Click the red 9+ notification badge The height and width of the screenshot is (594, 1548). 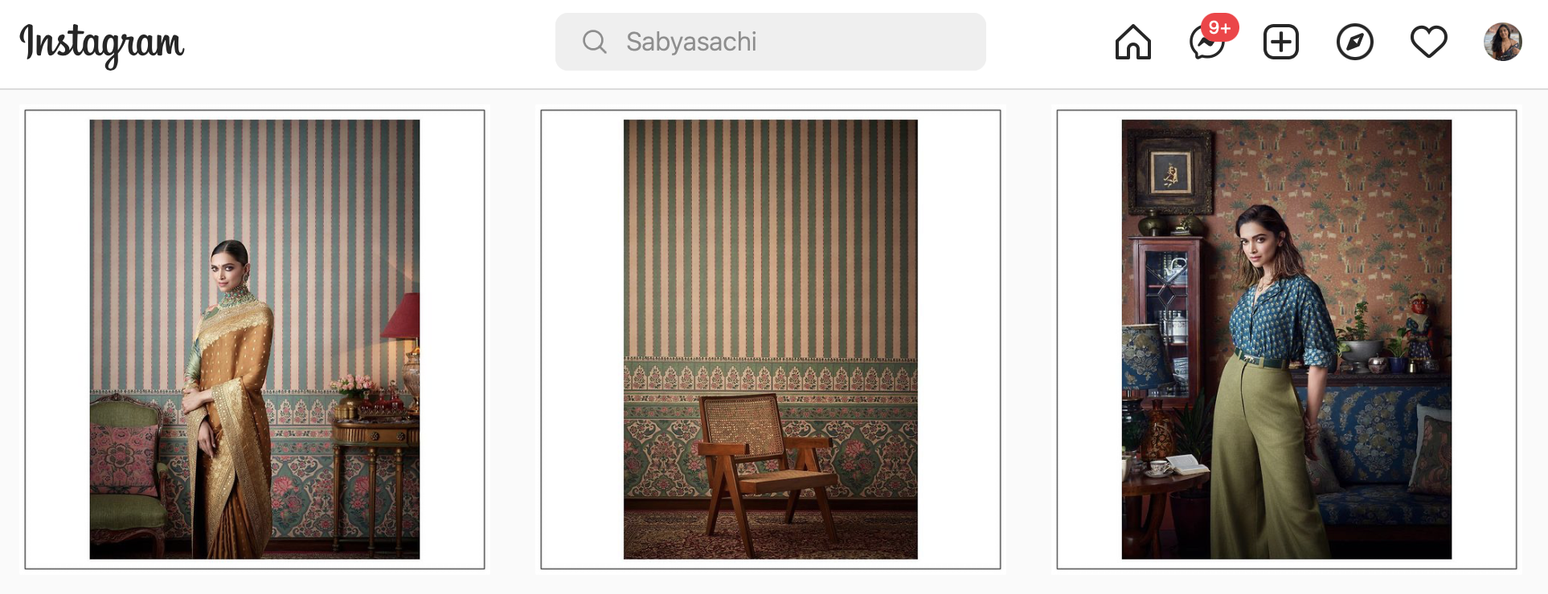tap(1219, 27)
